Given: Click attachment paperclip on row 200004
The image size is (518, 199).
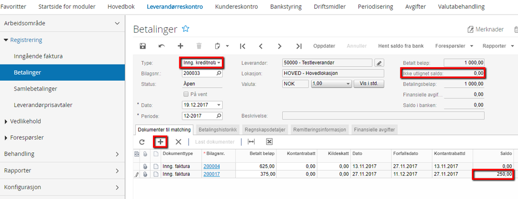Looking at the screenshot, I should (x=145, y=167).
